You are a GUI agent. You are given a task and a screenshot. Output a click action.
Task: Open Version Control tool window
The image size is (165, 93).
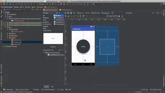(x=22, y=90)
